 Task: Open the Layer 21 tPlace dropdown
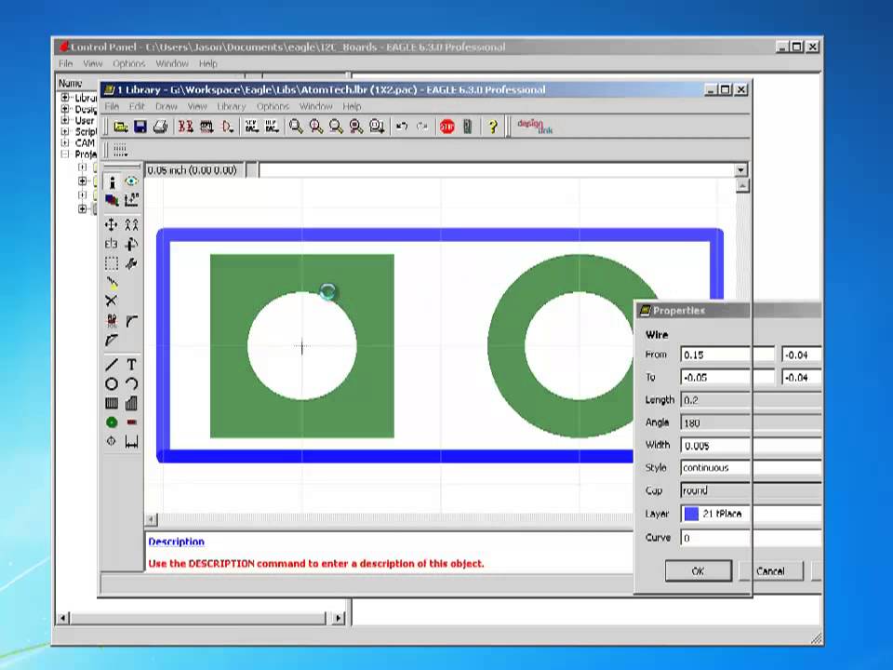752,514
